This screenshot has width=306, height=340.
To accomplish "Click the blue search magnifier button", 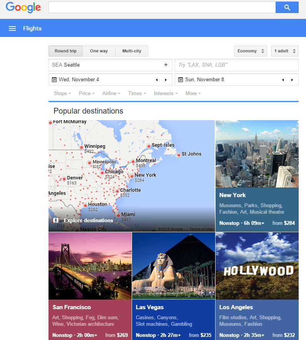I will pyautogui.click(x=287, y=7).
